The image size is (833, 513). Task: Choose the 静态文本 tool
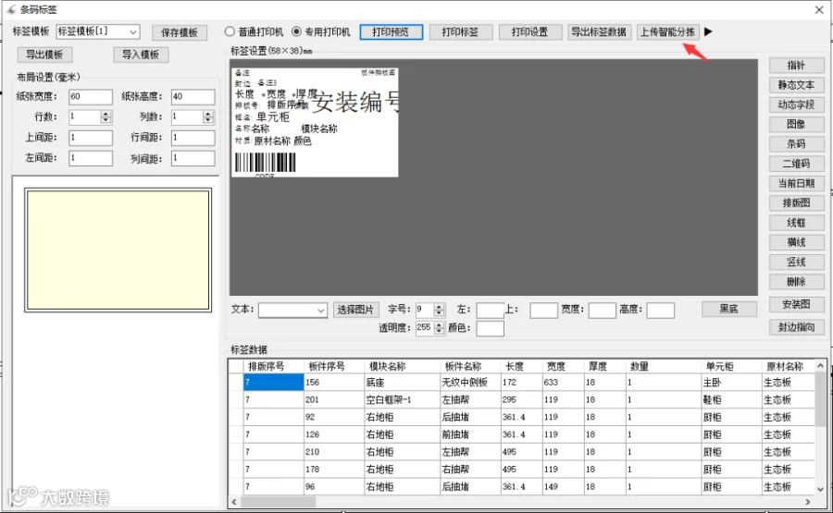tap(796, 85)
